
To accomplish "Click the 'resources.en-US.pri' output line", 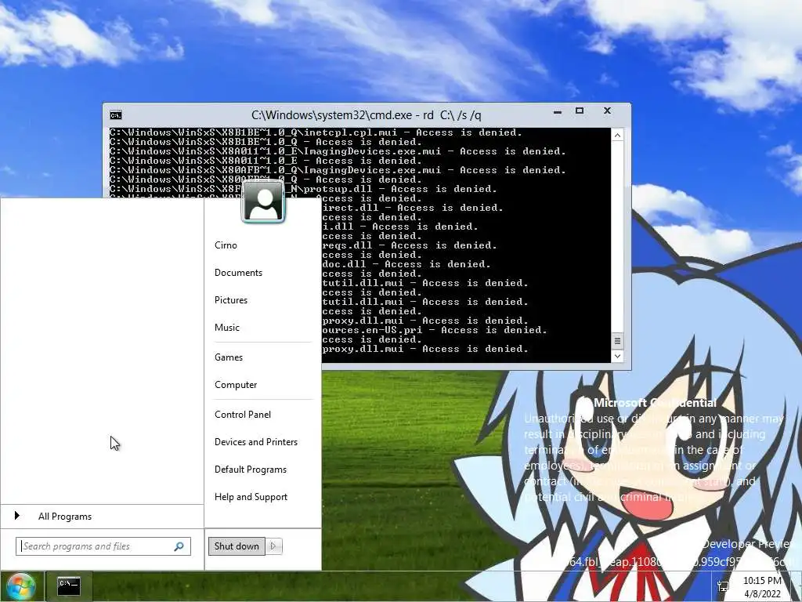I will 434,330.
